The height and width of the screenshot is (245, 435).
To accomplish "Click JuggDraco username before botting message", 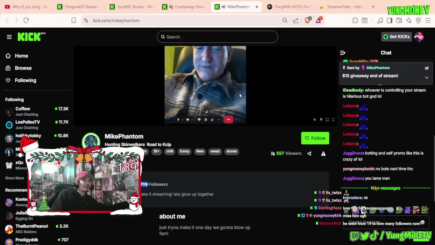I will (353, 153).
